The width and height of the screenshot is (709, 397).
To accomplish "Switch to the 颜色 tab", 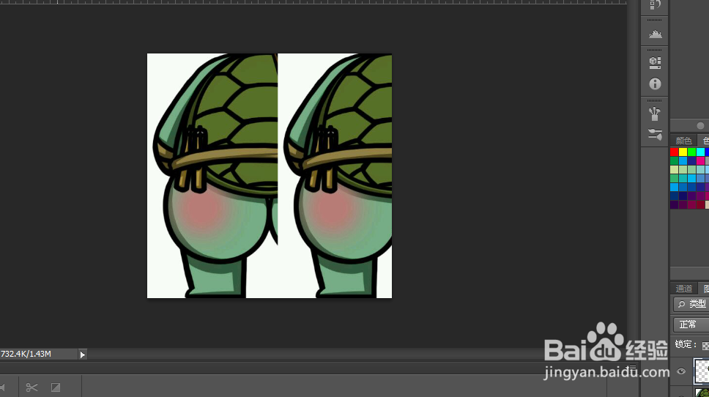I will tap(683, 141).
